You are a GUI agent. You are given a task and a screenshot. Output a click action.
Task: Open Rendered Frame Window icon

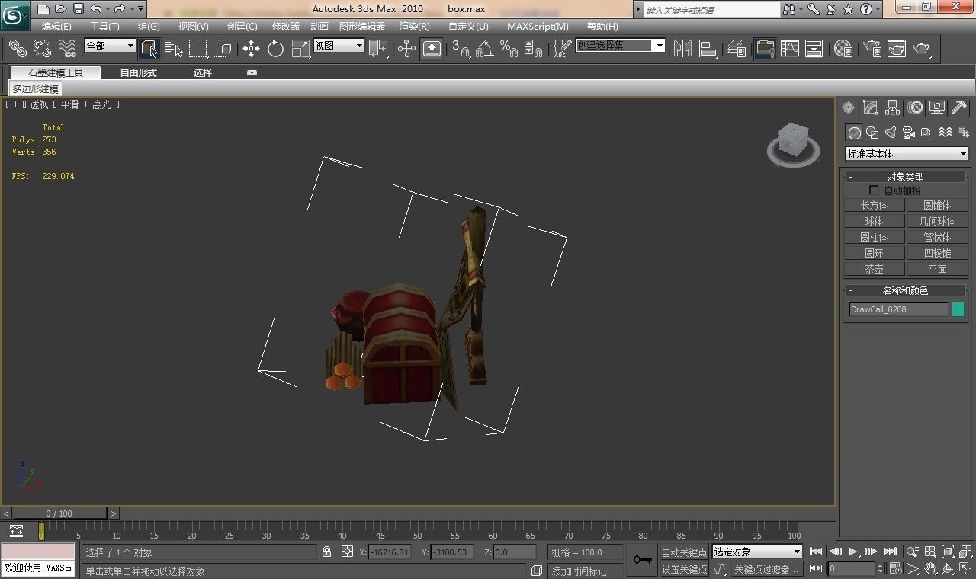click(896, 49)
